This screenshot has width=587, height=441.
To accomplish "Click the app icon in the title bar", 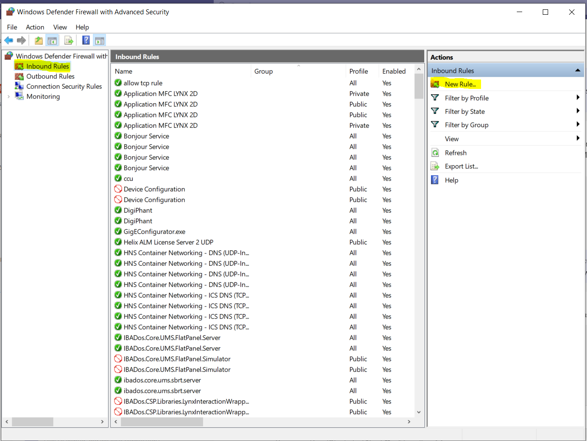I will click(10, 12).
